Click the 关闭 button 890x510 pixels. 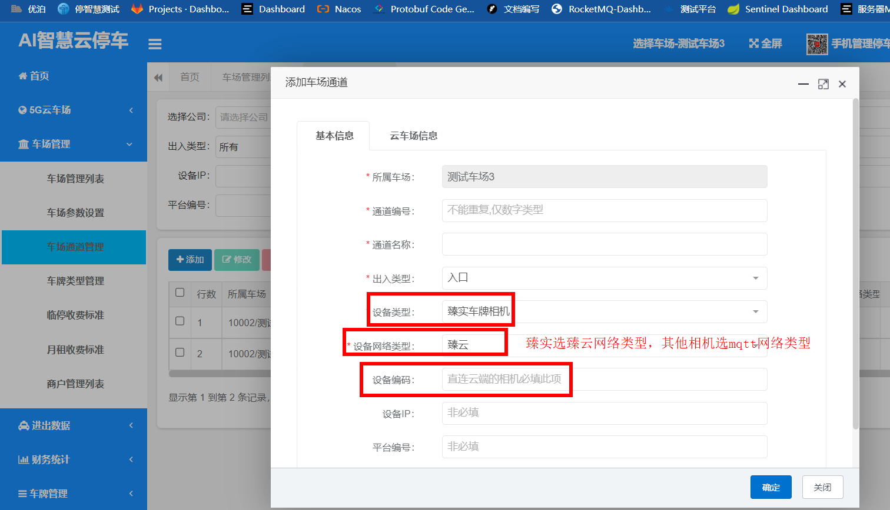coord(822,487)
